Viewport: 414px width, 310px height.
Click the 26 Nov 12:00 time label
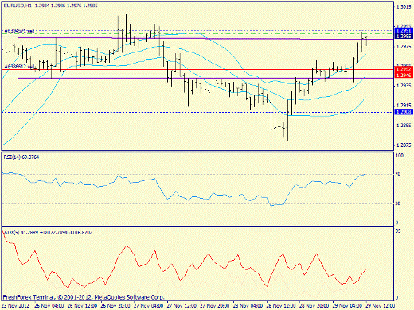point(82,306)
